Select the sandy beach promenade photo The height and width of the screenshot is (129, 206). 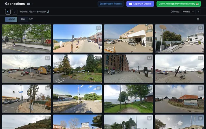77,38
